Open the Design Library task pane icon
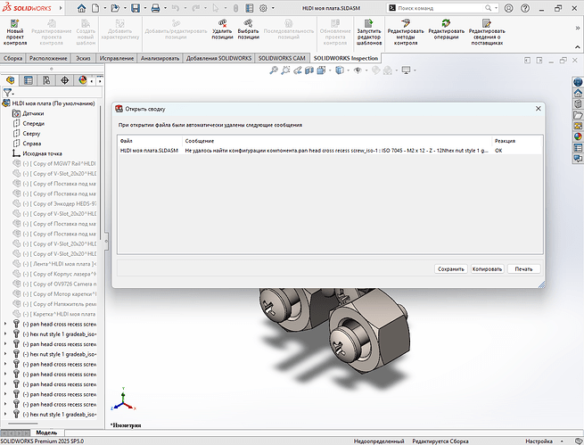This screenshot has height=445, width=584. tap(578, 103)
